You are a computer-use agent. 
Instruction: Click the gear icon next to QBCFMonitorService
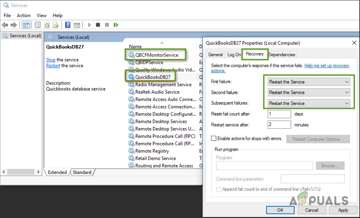click(x=131, y=55)
